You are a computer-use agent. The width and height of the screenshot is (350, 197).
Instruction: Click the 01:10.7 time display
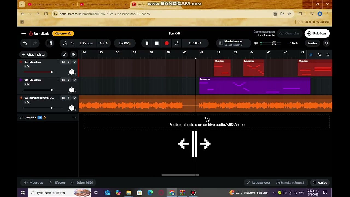point(195,43)
